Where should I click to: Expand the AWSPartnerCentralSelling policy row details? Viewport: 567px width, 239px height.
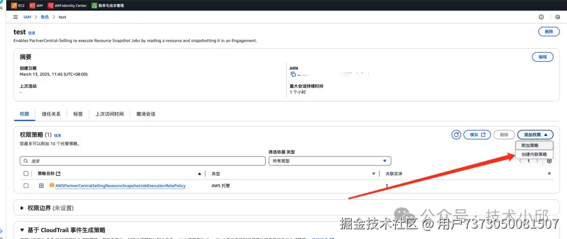(x=41, y=186)
